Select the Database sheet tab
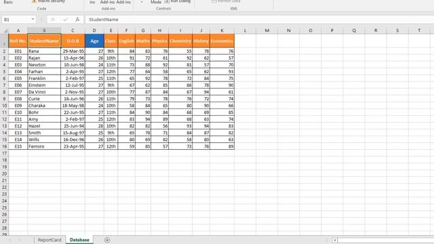This screenshot has width=434, height=244. click(79, 240)
